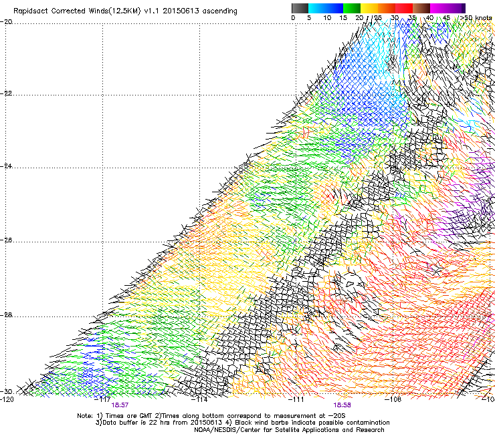
Task: Click the 'NOAA/NESDIS/Center for Satellite Applications' credit line
Action: point(289,430)
